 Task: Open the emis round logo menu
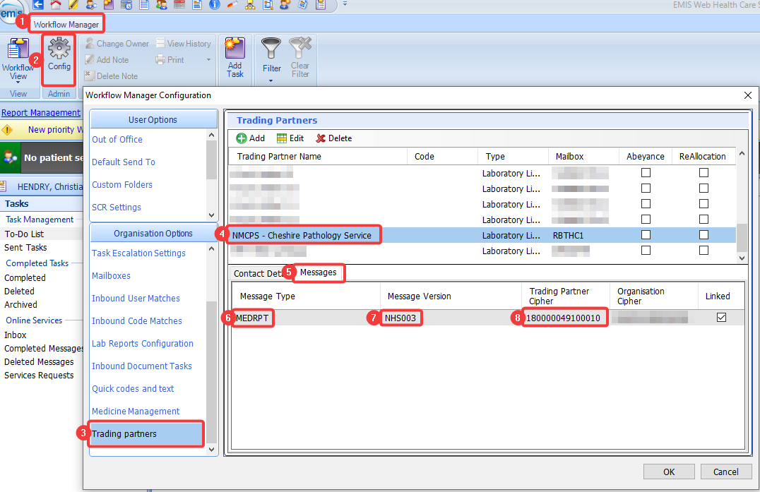[11, 12]
